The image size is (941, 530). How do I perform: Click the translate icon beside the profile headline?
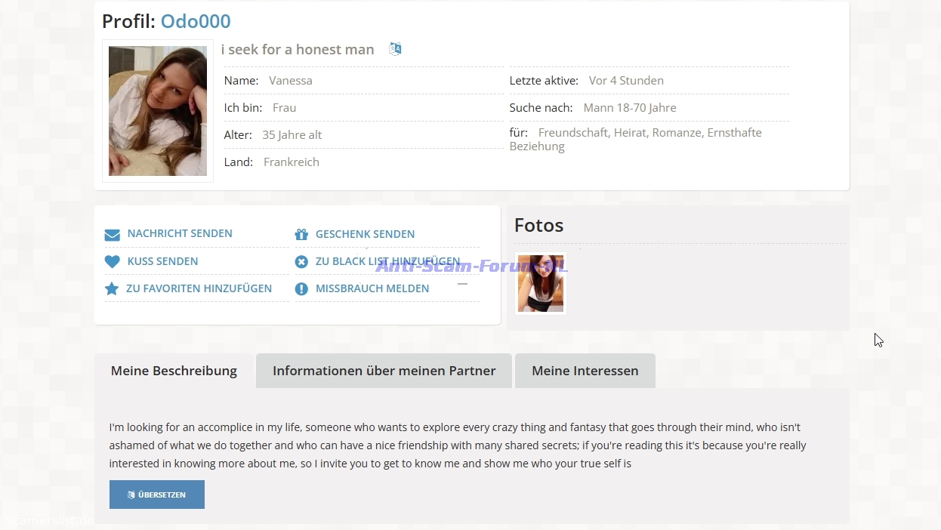395,49
